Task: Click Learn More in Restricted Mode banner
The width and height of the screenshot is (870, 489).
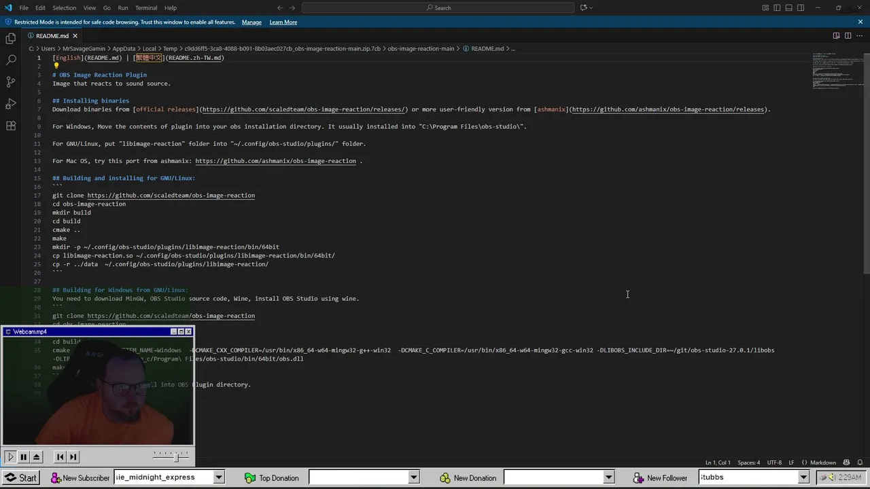Action: coord(283,22)
